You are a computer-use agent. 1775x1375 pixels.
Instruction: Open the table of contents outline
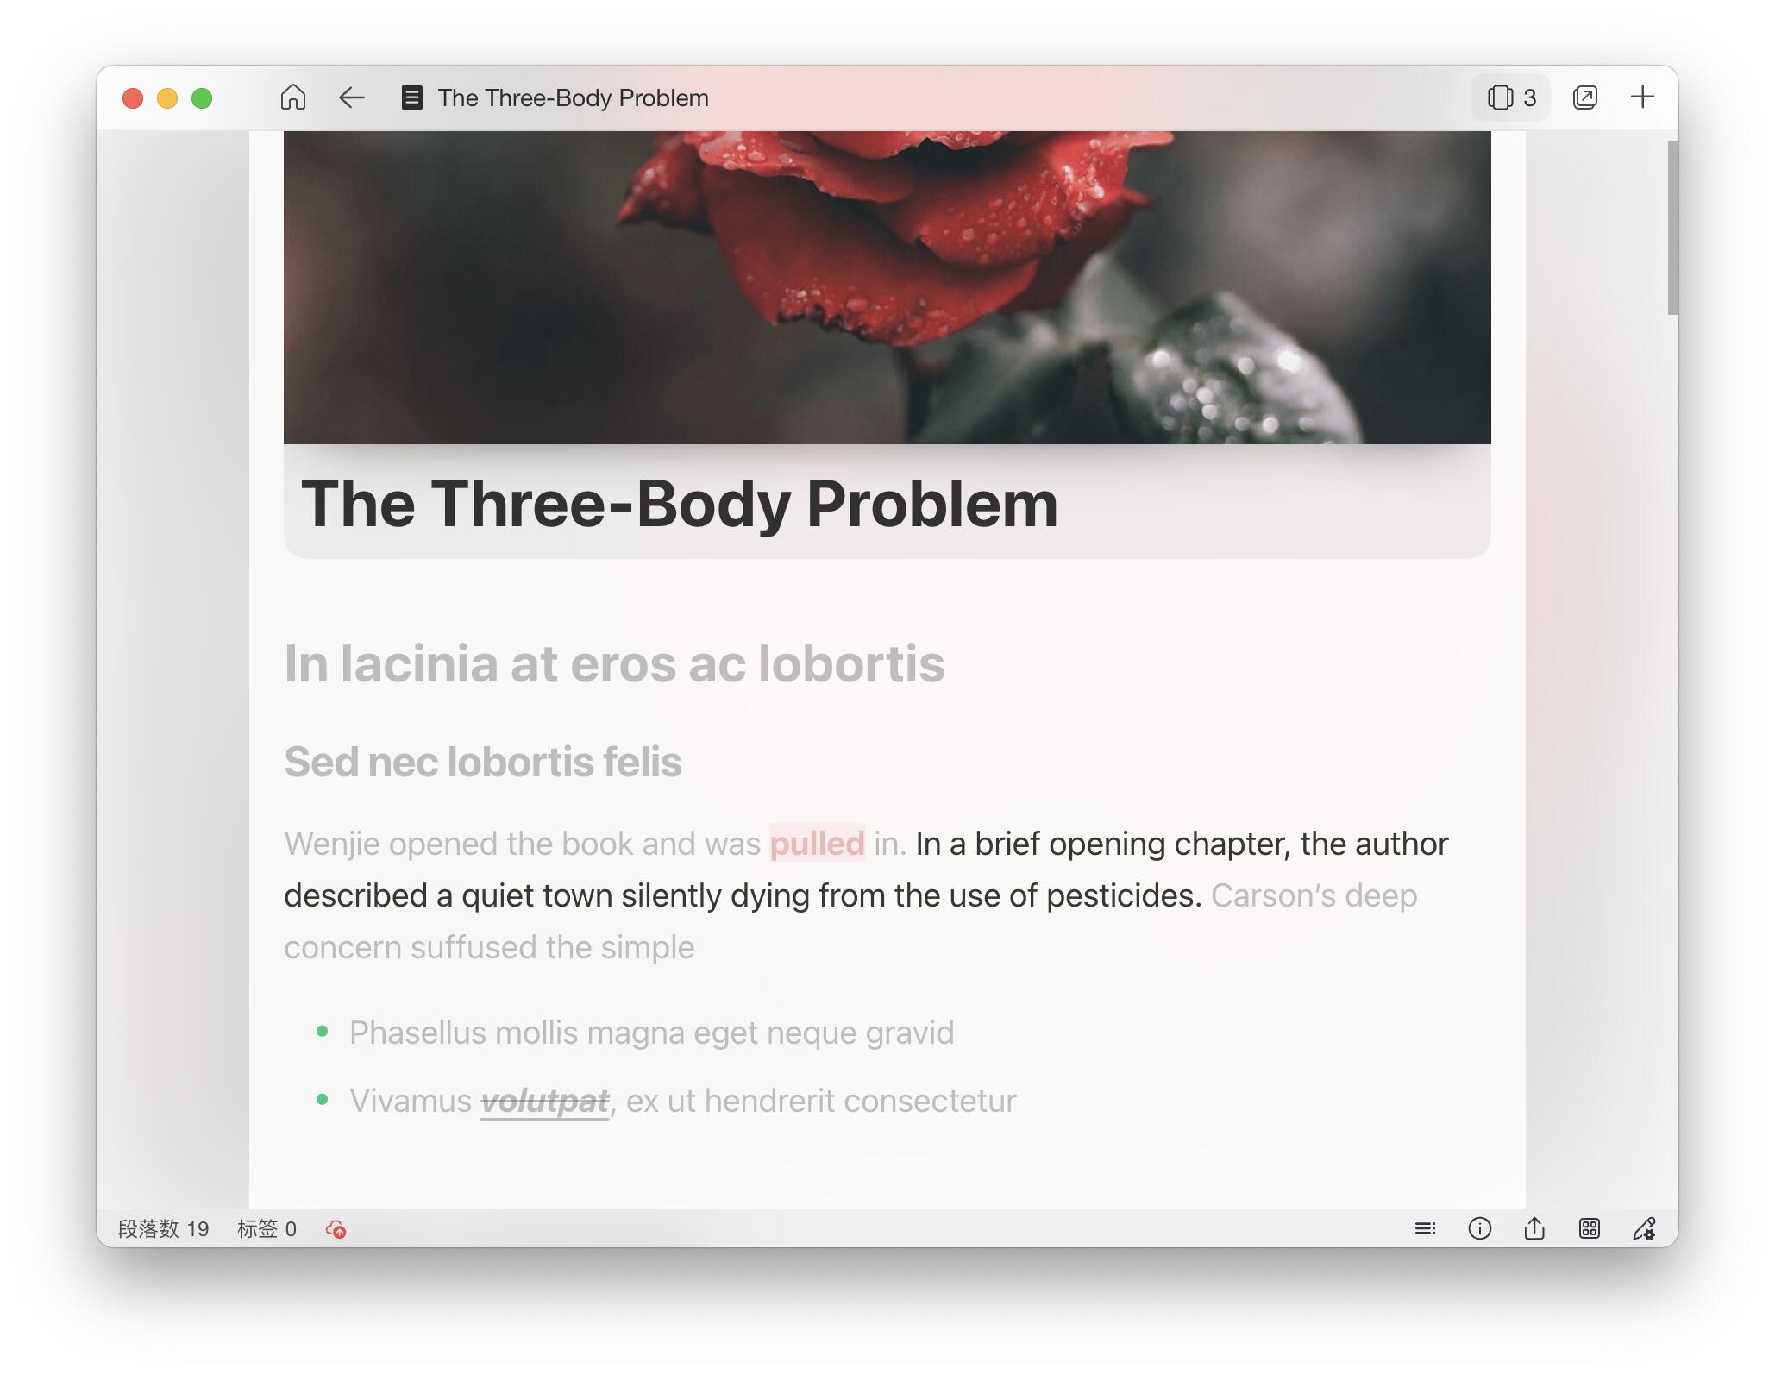point(1425,1228)
